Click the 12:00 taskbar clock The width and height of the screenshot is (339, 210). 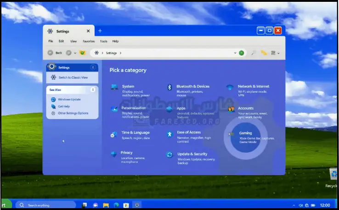(325, 205)
